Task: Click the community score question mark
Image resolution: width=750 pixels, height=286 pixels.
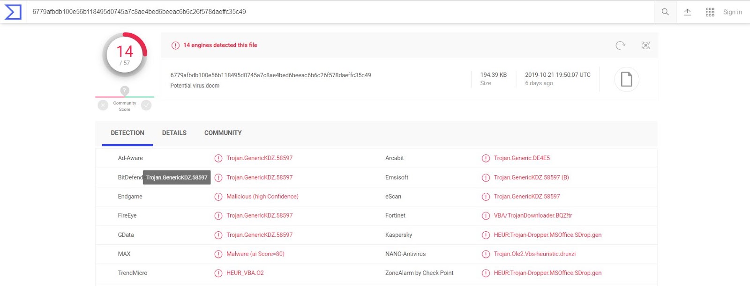Action: click(125, 90)
